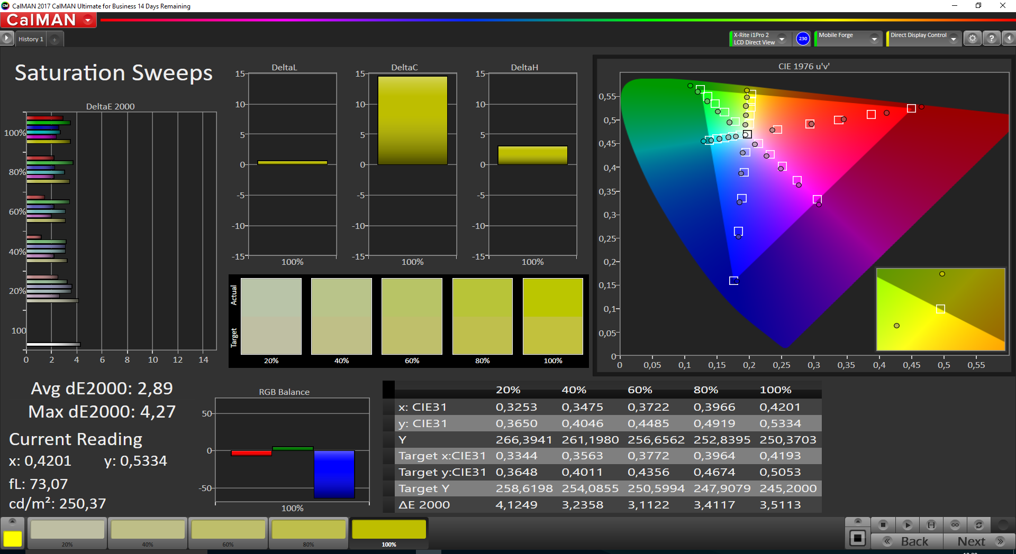Advance to the next page with Next
The width and height of the screenshot is (1016, 554).
coord(979,541)
